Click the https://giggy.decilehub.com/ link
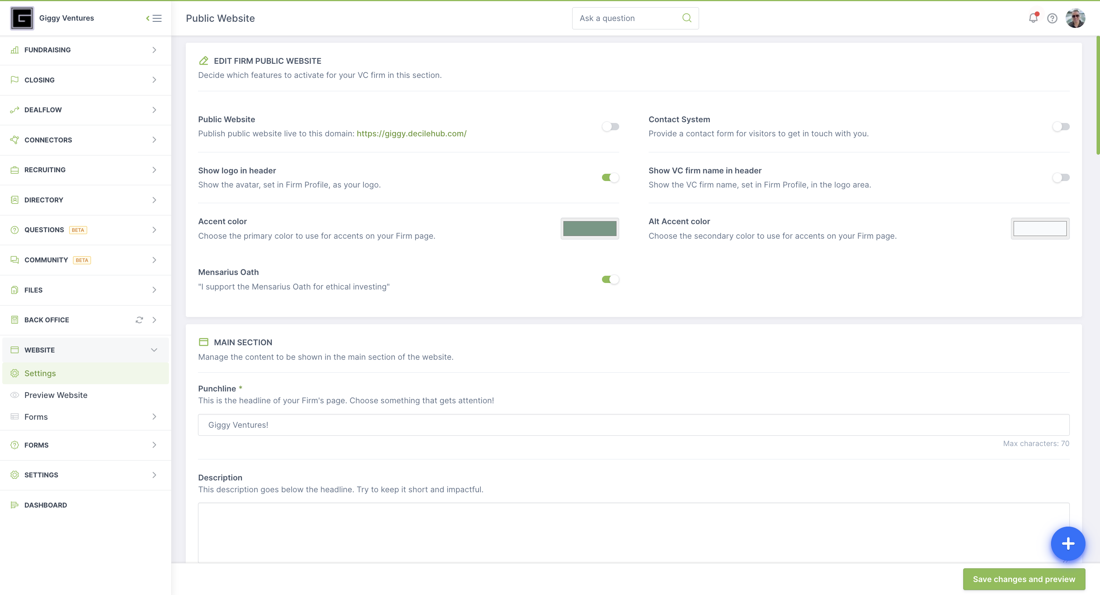Viewport: 1100px width, 595px height. [411, 133]
